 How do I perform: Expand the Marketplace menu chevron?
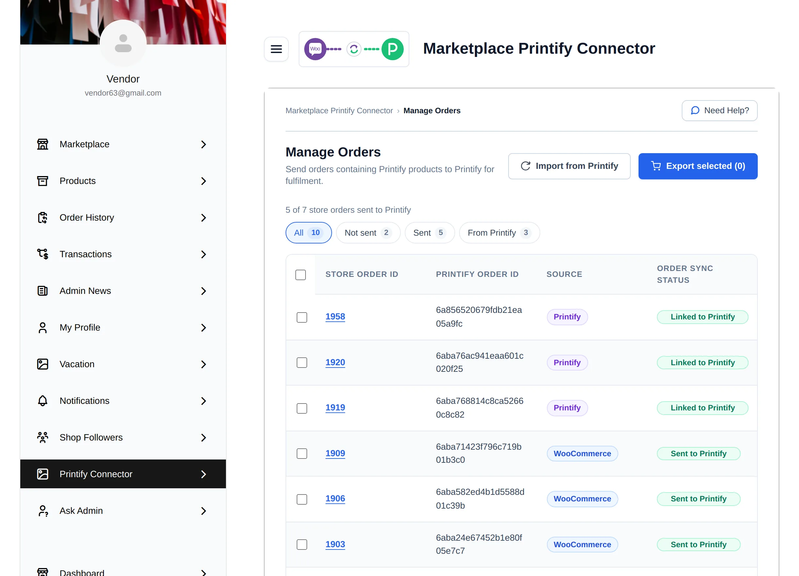point(203,144)
